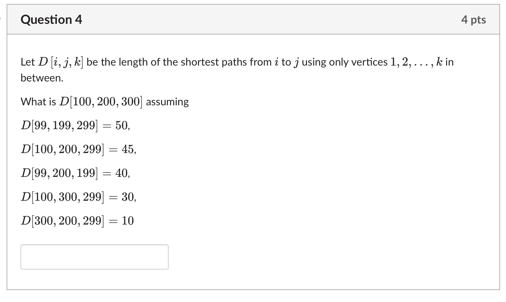
Task: Select the equation D[99, 200, 199] = 40
Action: click(75, 173)
